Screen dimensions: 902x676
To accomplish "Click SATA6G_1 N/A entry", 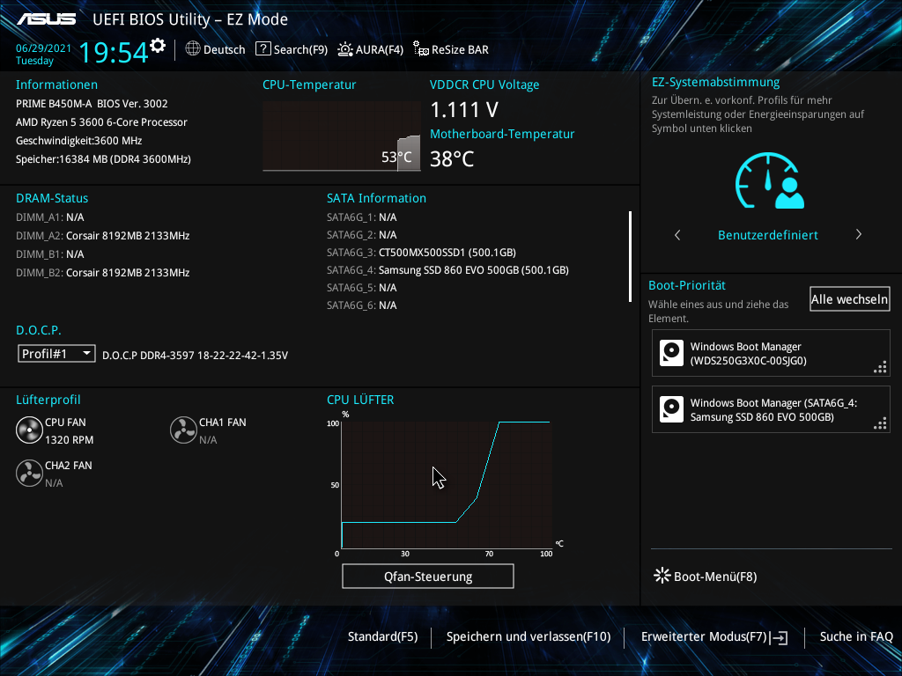I will point(362,217).
